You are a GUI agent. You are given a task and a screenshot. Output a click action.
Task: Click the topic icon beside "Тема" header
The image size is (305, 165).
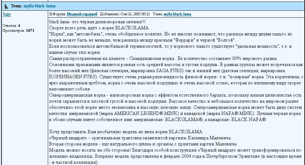pyautogui.click(x=6, y=6)
